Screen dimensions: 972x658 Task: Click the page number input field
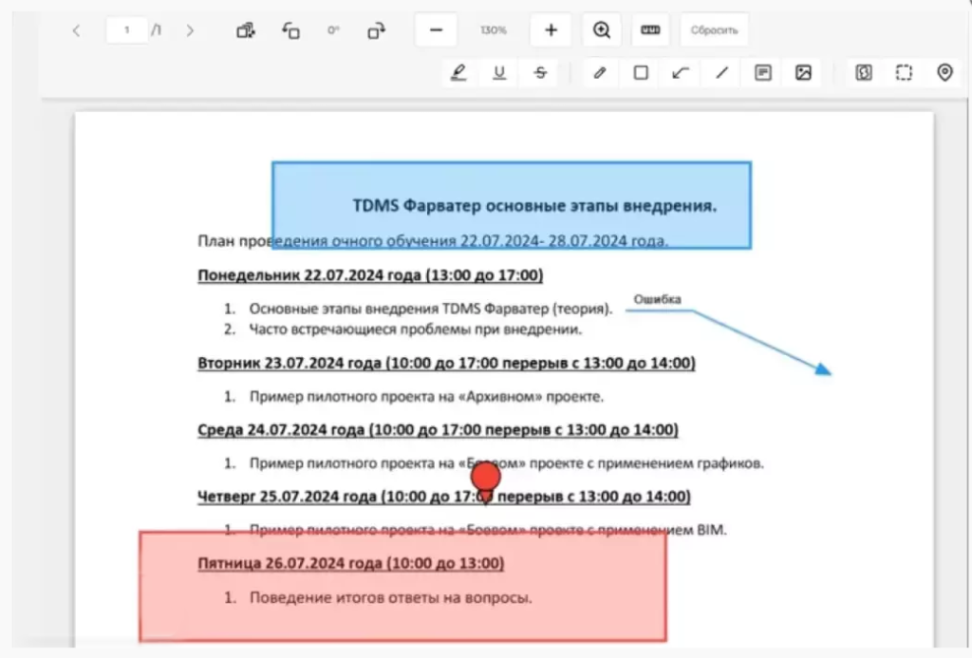coord(126,30)
